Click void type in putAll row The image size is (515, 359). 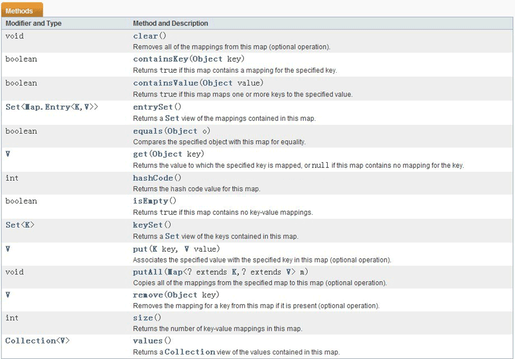(14, 272)
